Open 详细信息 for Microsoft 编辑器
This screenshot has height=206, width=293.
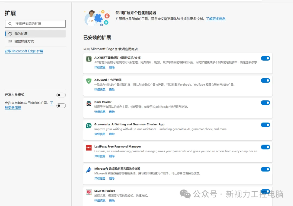click(100, 178)
